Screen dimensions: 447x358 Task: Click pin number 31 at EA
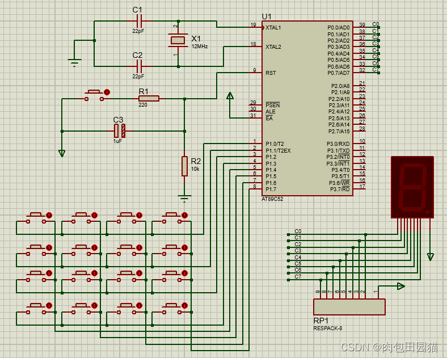253,115
